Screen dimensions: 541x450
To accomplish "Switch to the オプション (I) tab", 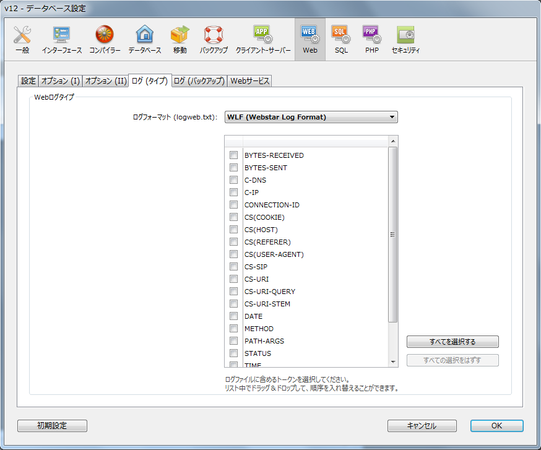I will (61, 80).
